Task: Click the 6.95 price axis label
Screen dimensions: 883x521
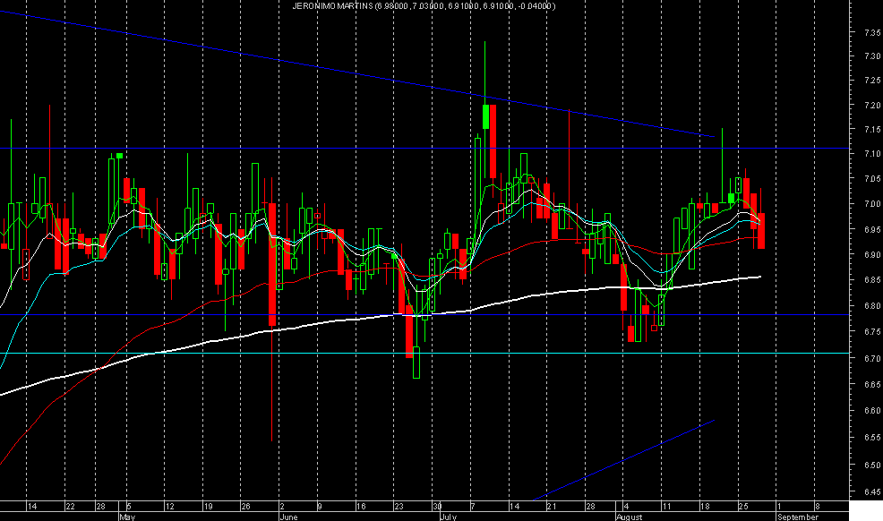Action: (x=872, y=229)
